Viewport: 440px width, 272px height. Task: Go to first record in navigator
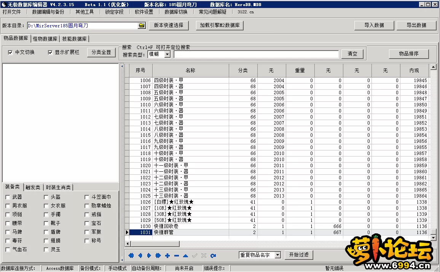(x=131, y=255)
